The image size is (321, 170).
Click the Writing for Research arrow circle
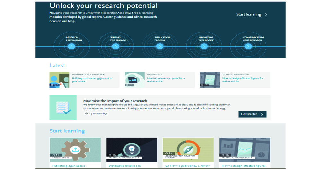(116, 46)
